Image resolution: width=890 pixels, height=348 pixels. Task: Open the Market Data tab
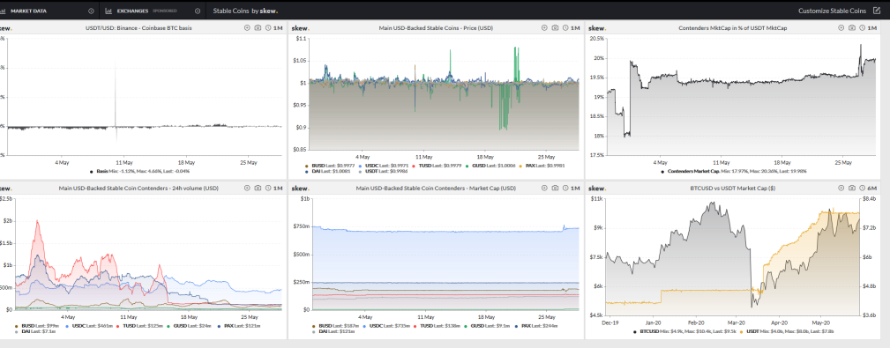coord(28,11)
